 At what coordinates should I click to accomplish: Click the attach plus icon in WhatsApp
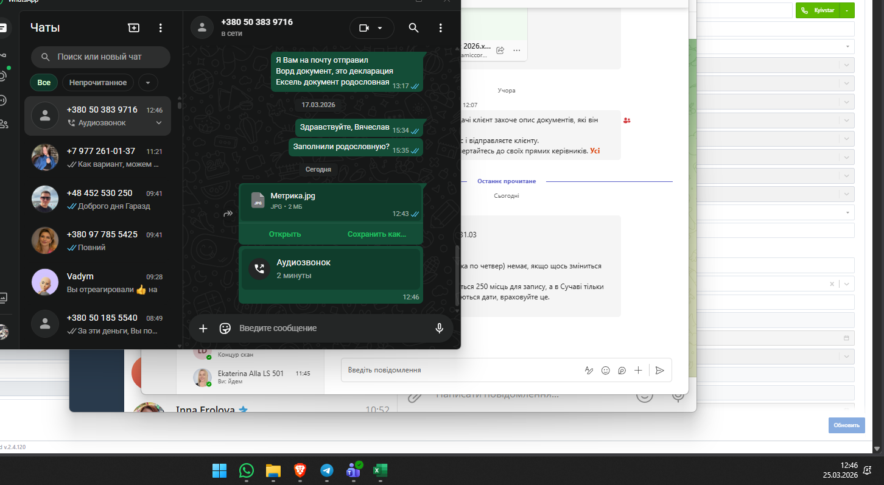click(203, 328)
